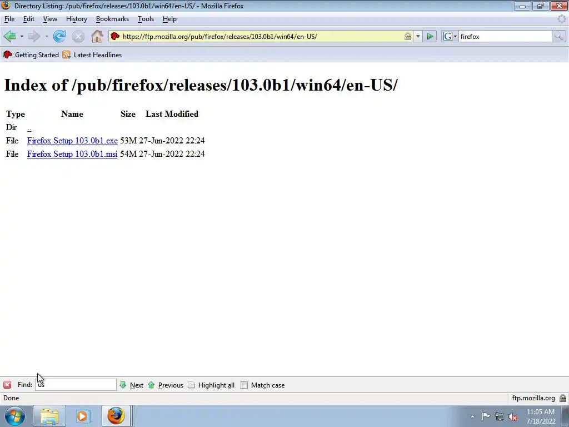Click the address bar URL field
This screenshot has height=427, width=569.
(x=262, y=36)
